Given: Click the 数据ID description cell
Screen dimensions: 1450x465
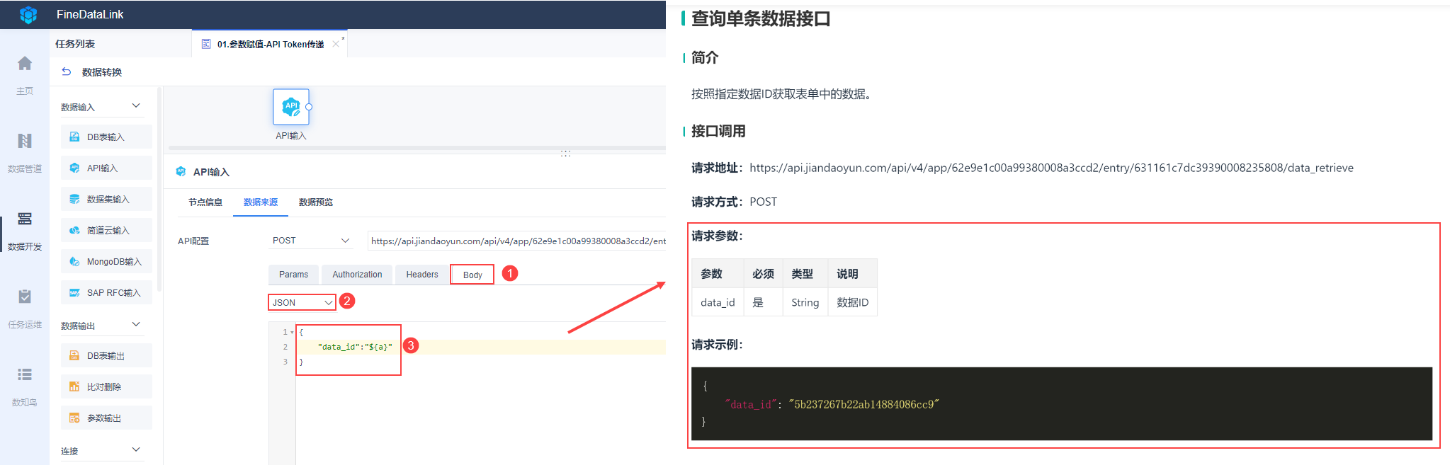Looking at the screenshot, I should coord(853,302).
